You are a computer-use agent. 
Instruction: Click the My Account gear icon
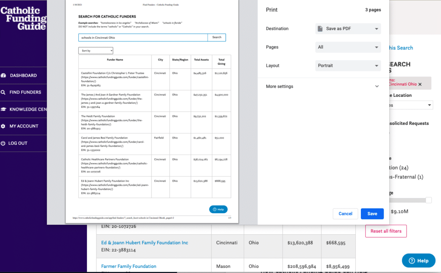click(x=3, y=126)
